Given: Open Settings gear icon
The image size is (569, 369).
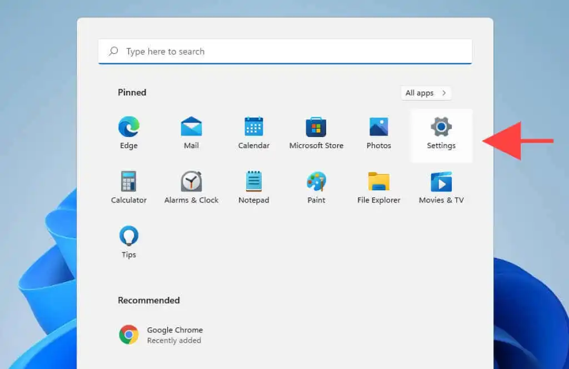Looking at the screenshot, I should (441, 127).
